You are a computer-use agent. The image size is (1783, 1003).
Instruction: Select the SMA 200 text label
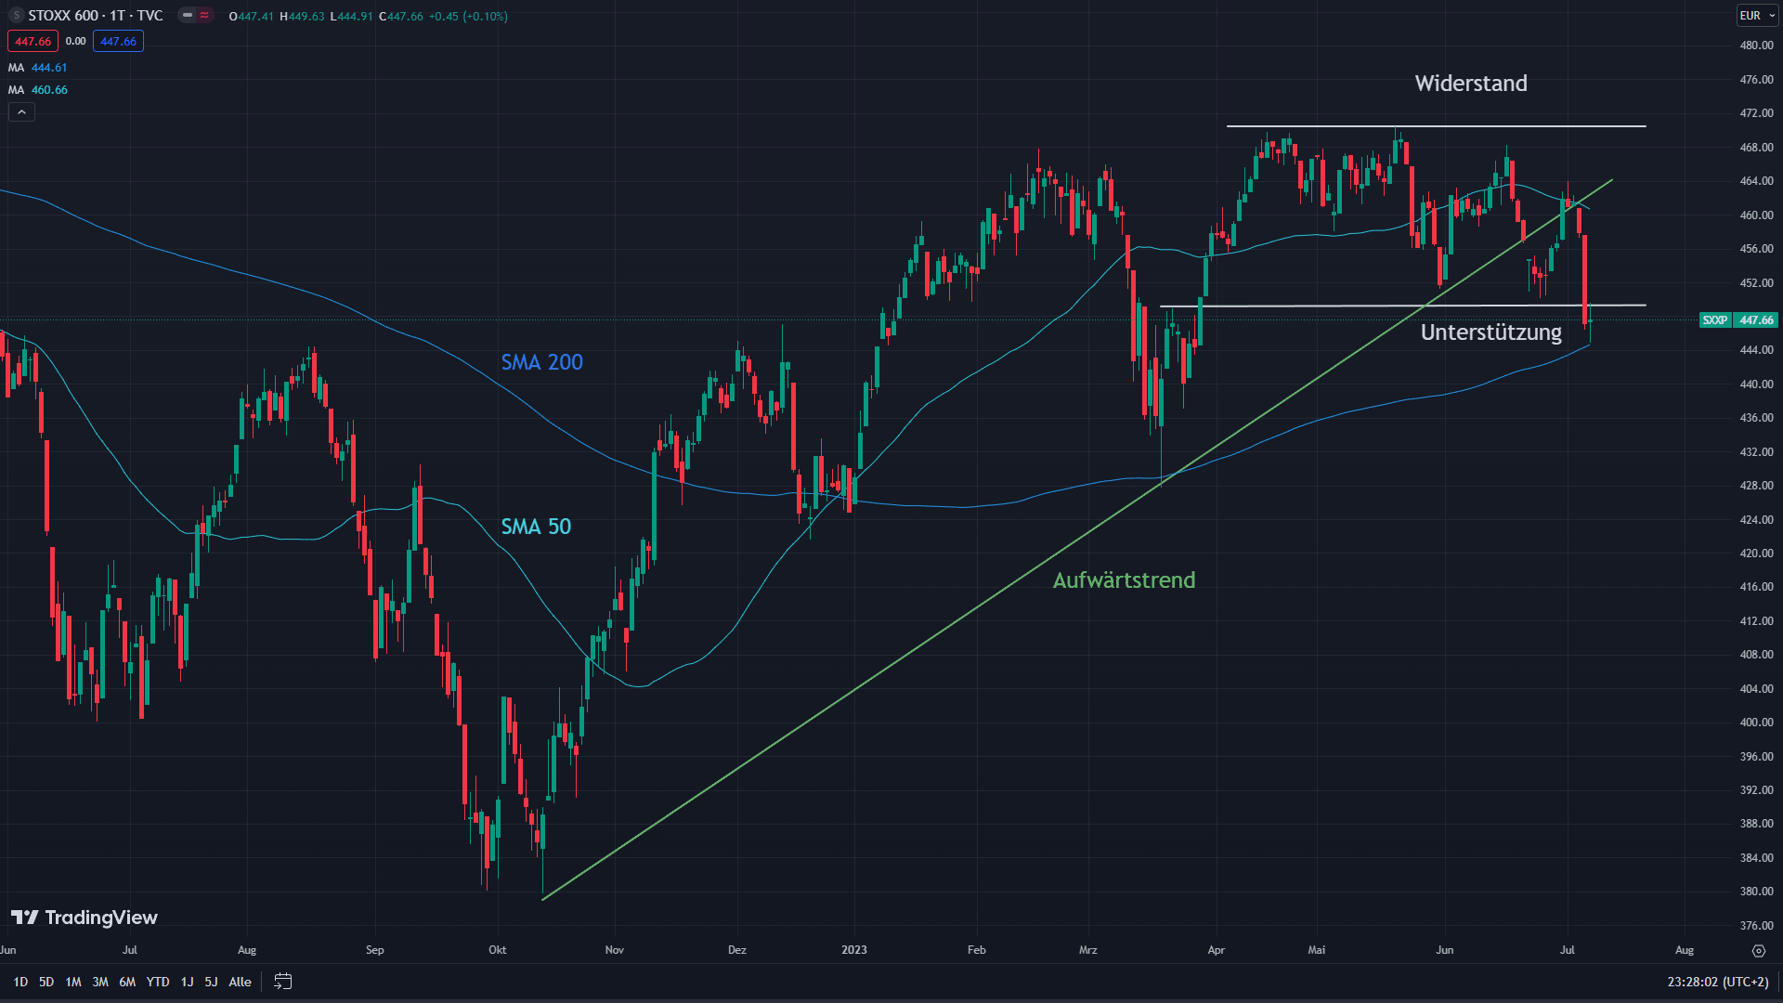[x=542, y=362]
